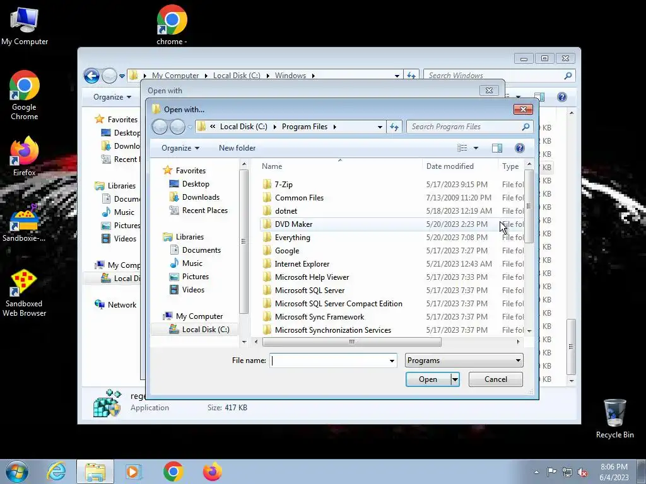Select Microsoft SQL Server Compact Edition folder
This screenshot has height=484, width=646.
[x=338, y=303]
